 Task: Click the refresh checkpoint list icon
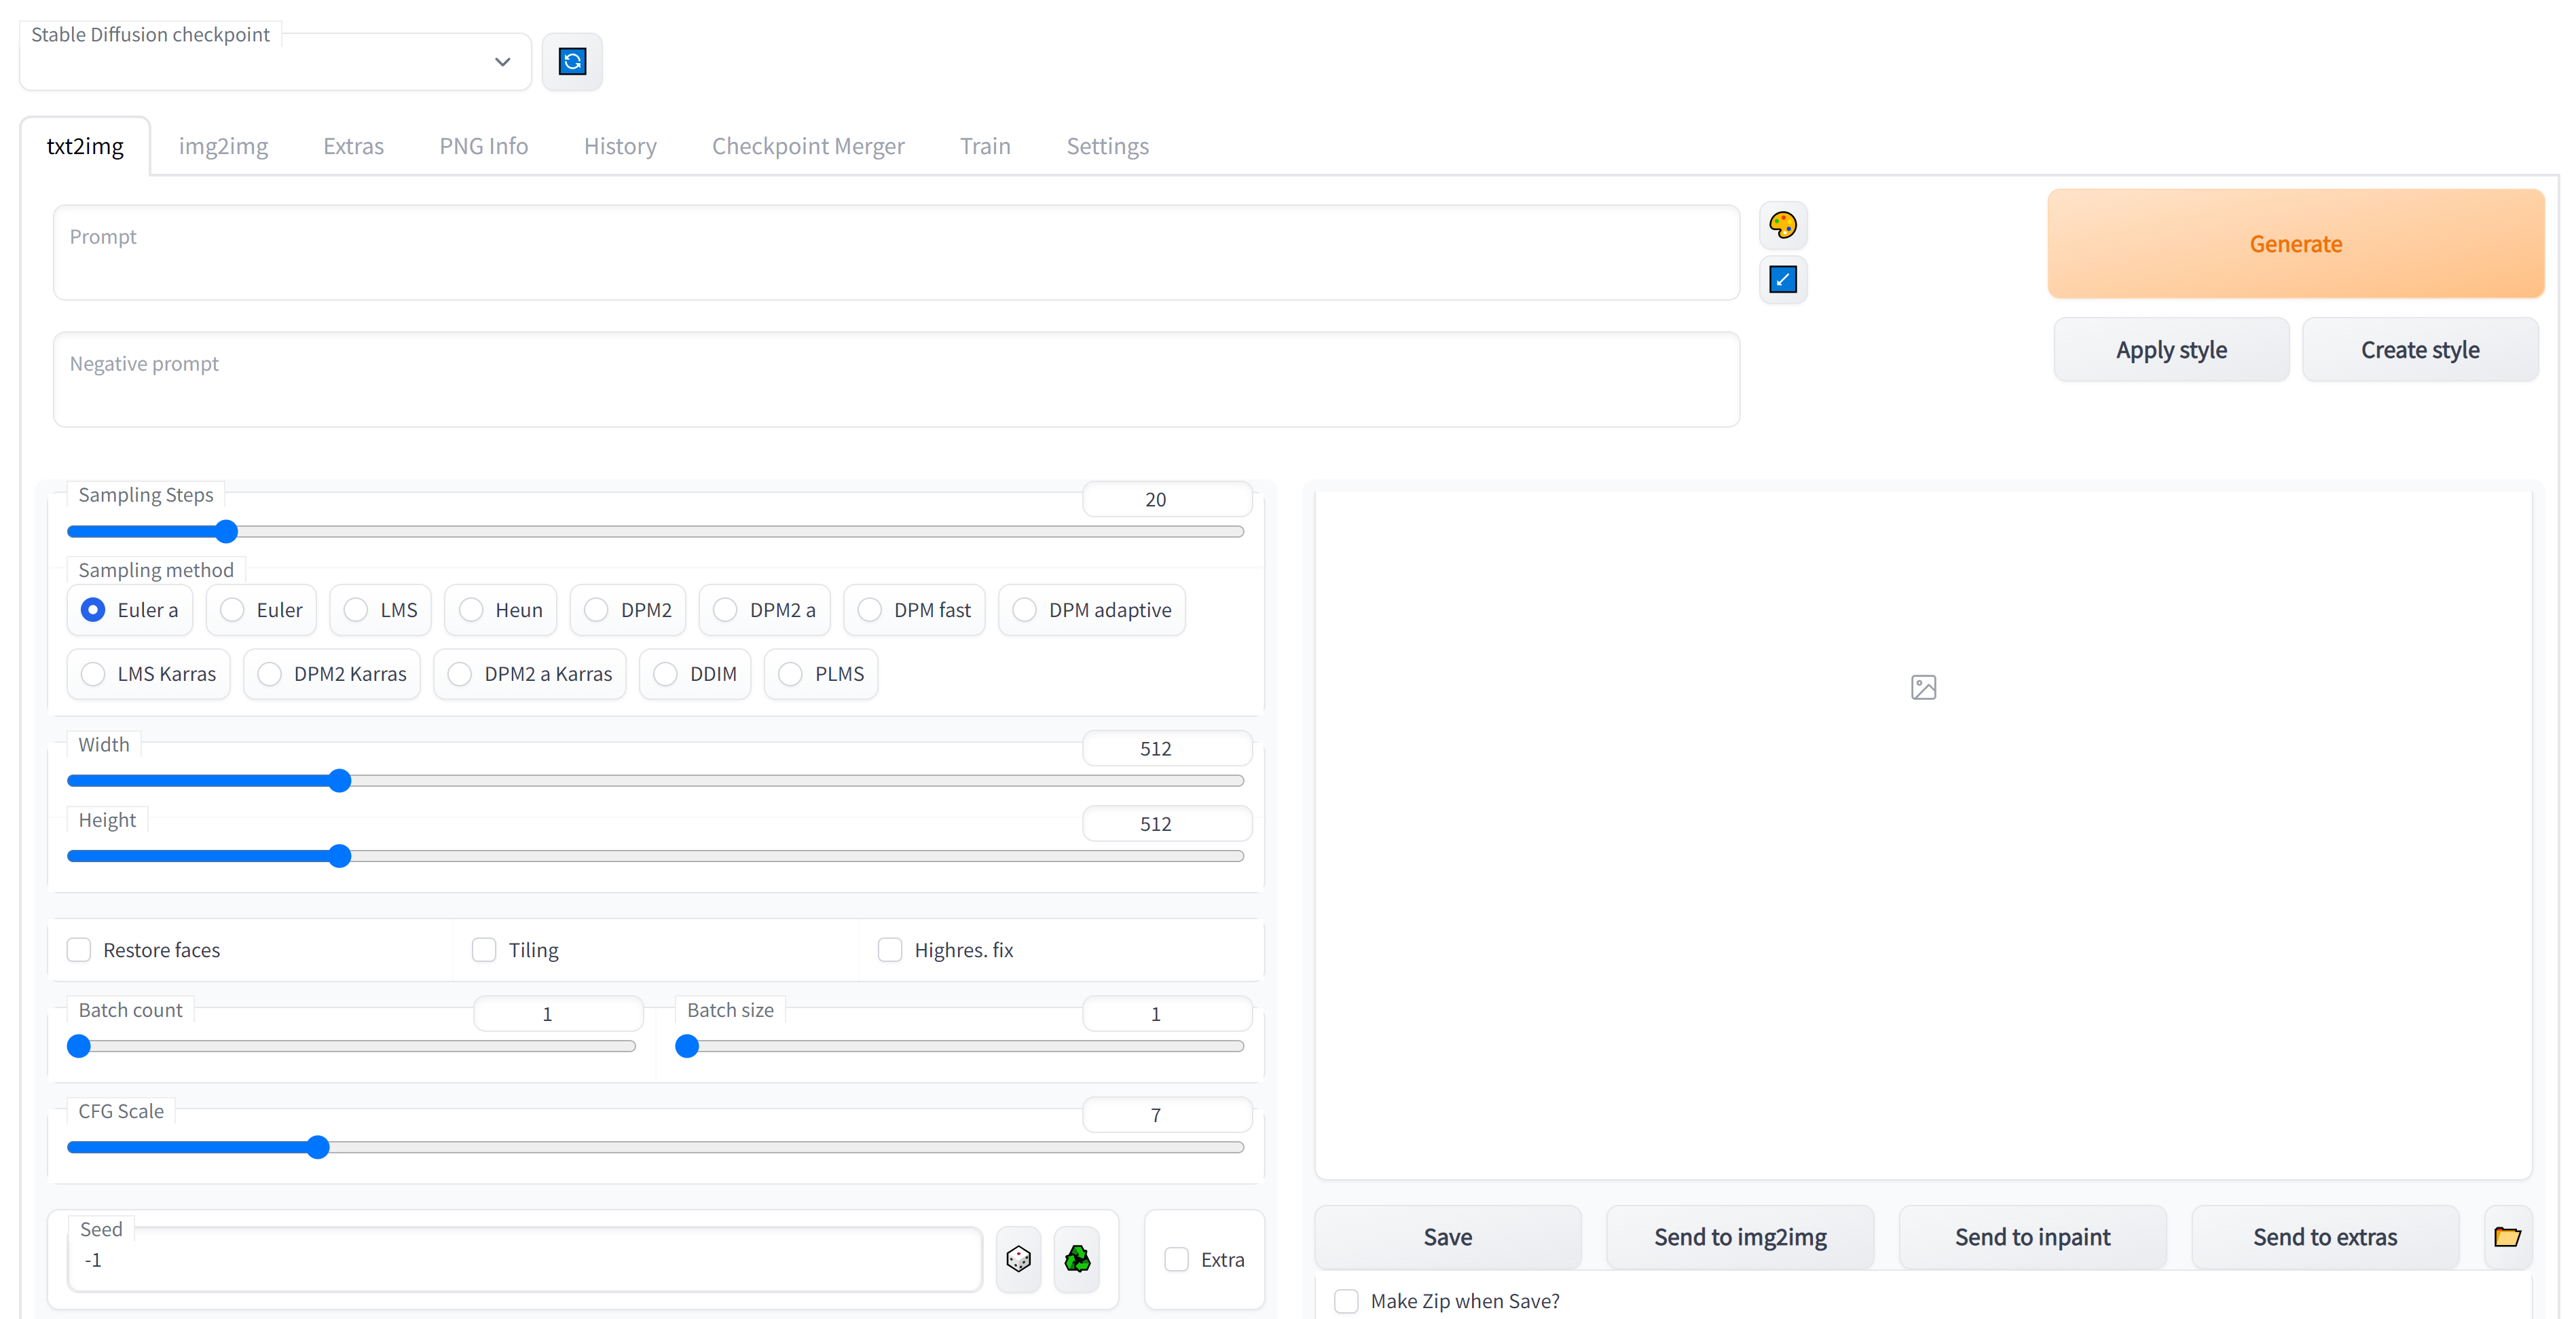(572, 62)
